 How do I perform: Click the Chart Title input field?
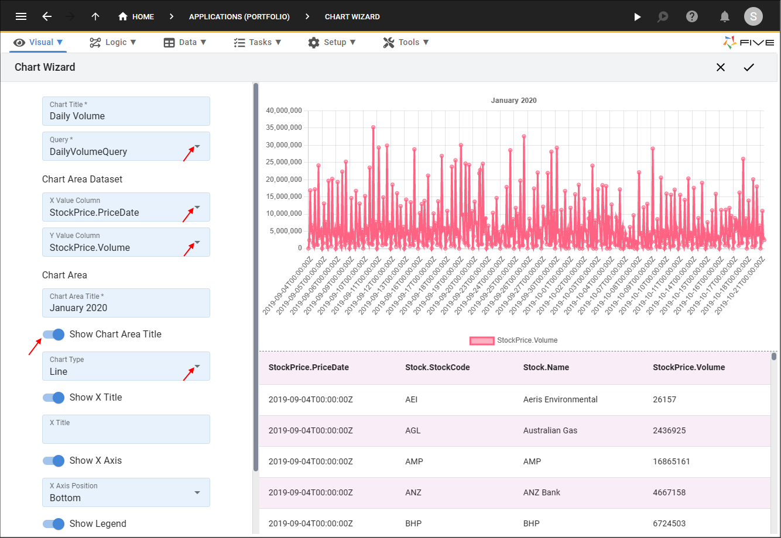pos(126,111)
